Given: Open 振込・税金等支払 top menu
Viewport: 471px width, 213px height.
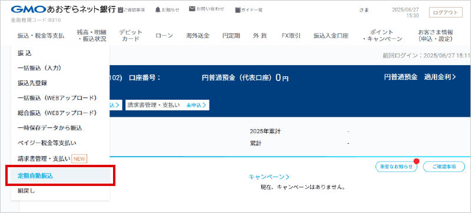Looking at the screenshot, I should (41, 36).
